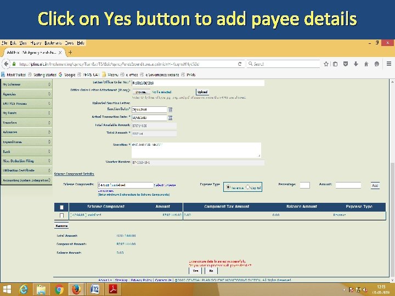Image resolution: width=395 pixels, height=296 pixels.
Task: Click Add button beside Amount field
Action: point(375,185)
